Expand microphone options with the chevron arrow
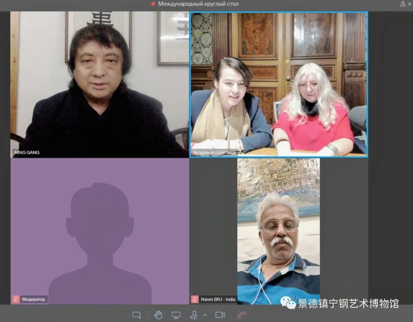413x322 pixels. click(205, 315)
